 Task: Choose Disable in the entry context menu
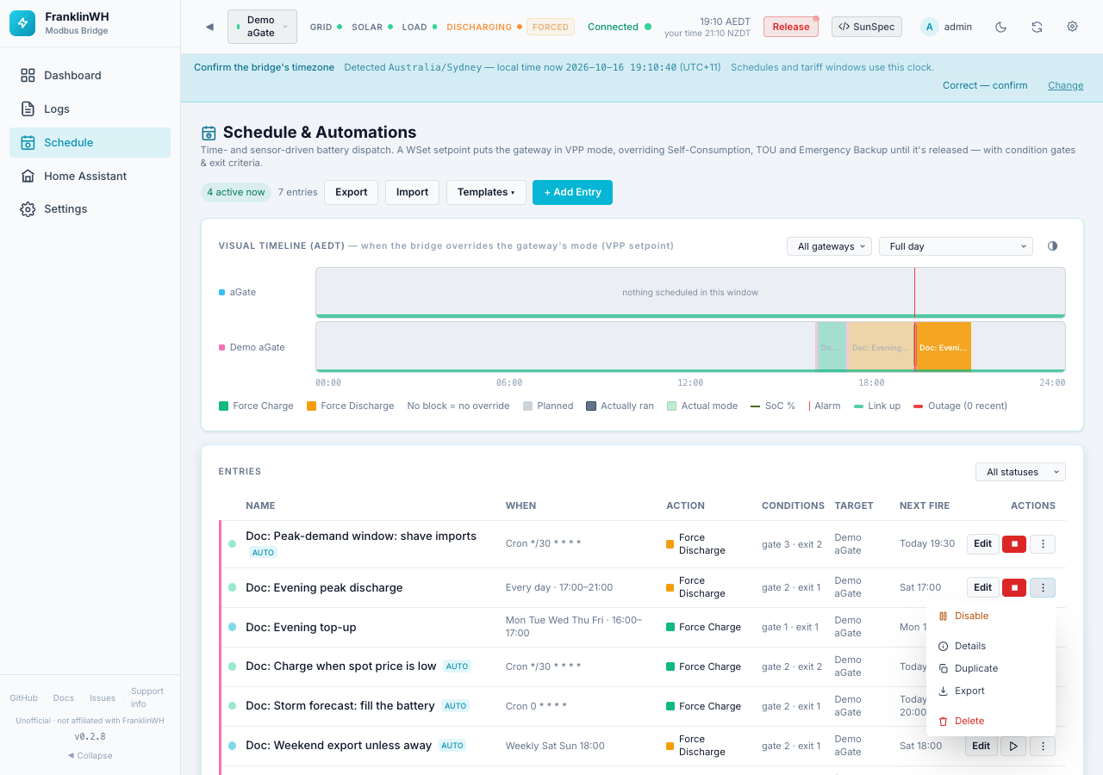point(991,617)
